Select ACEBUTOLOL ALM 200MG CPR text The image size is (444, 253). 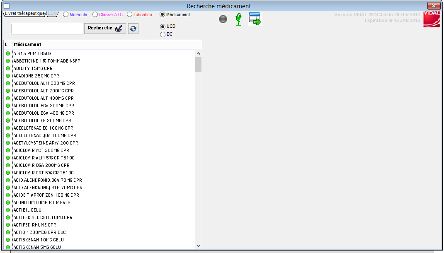point(44,83)
